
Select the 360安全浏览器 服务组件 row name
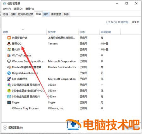(26, 96)
